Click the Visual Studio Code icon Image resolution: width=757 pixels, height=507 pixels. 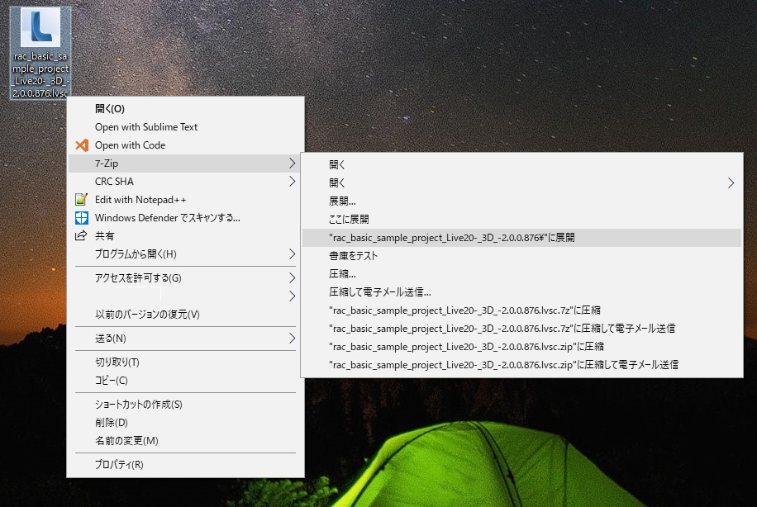pos(82,145)
